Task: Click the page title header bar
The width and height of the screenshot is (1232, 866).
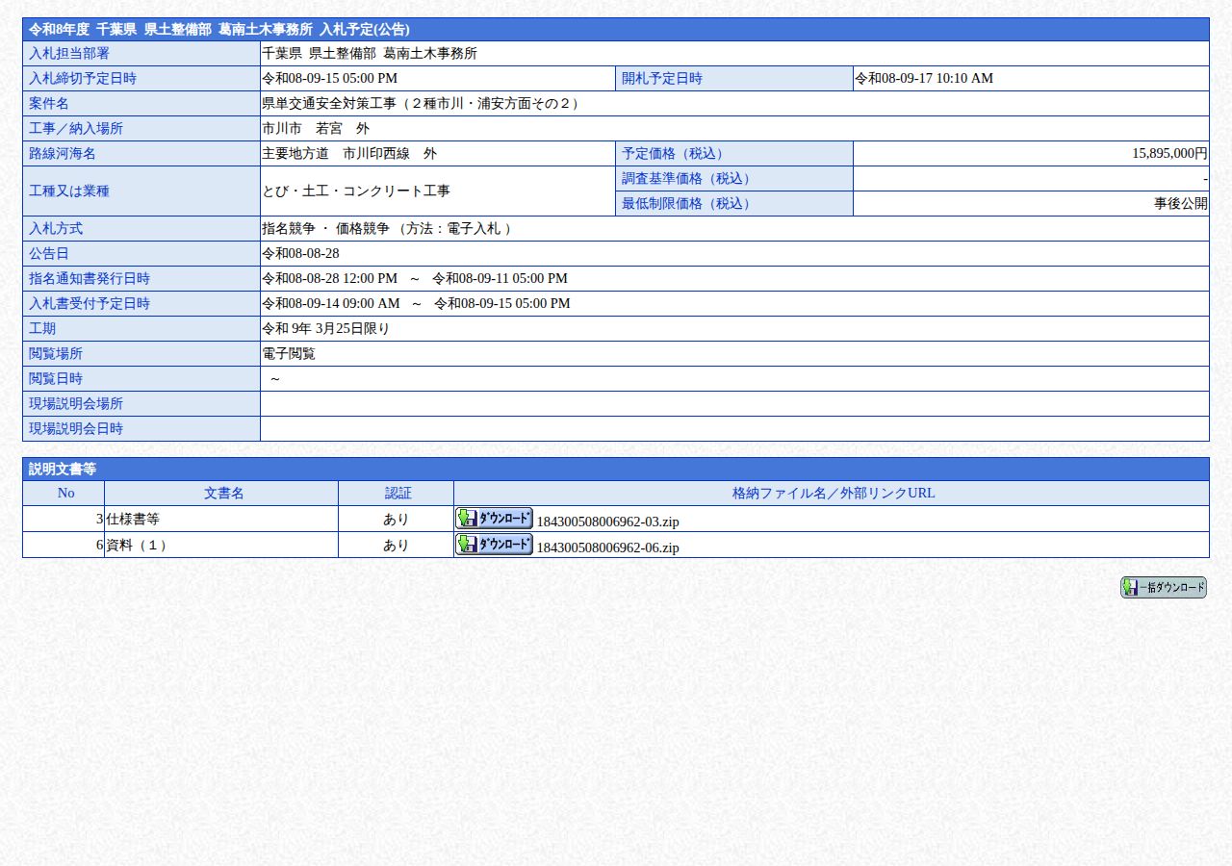Action: click(x=616, y=29)
